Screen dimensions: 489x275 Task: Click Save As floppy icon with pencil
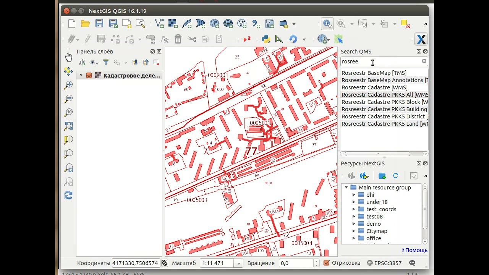point(113,24)
